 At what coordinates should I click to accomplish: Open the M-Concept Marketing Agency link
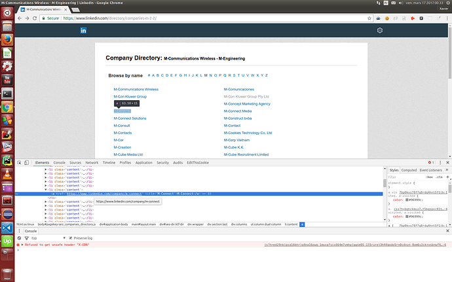pyautogui.click(x=247, y=103)
